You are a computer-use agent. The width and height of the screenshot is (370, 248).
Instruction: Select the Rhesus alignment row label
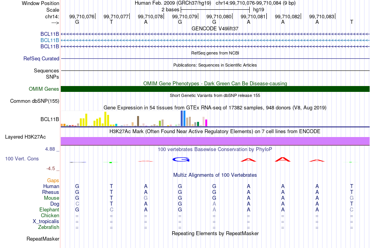[51, 192]
